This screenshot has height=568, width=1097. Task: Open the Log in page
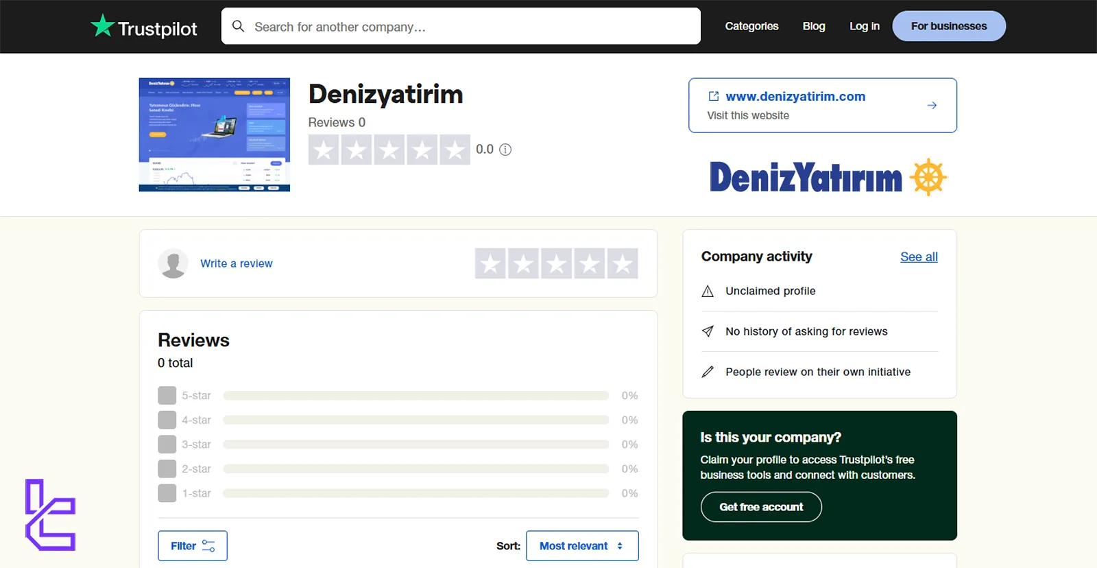pos(864,26)
